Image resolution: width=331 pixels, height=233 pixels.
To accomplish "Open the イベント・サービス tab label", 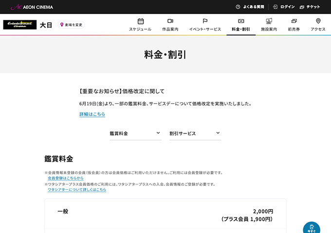I will [x=205, y=29].
